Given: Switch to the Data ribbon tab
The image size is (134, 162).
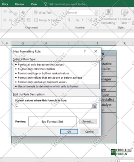Looking at the screenshot, I should click(x=5, y=4).
